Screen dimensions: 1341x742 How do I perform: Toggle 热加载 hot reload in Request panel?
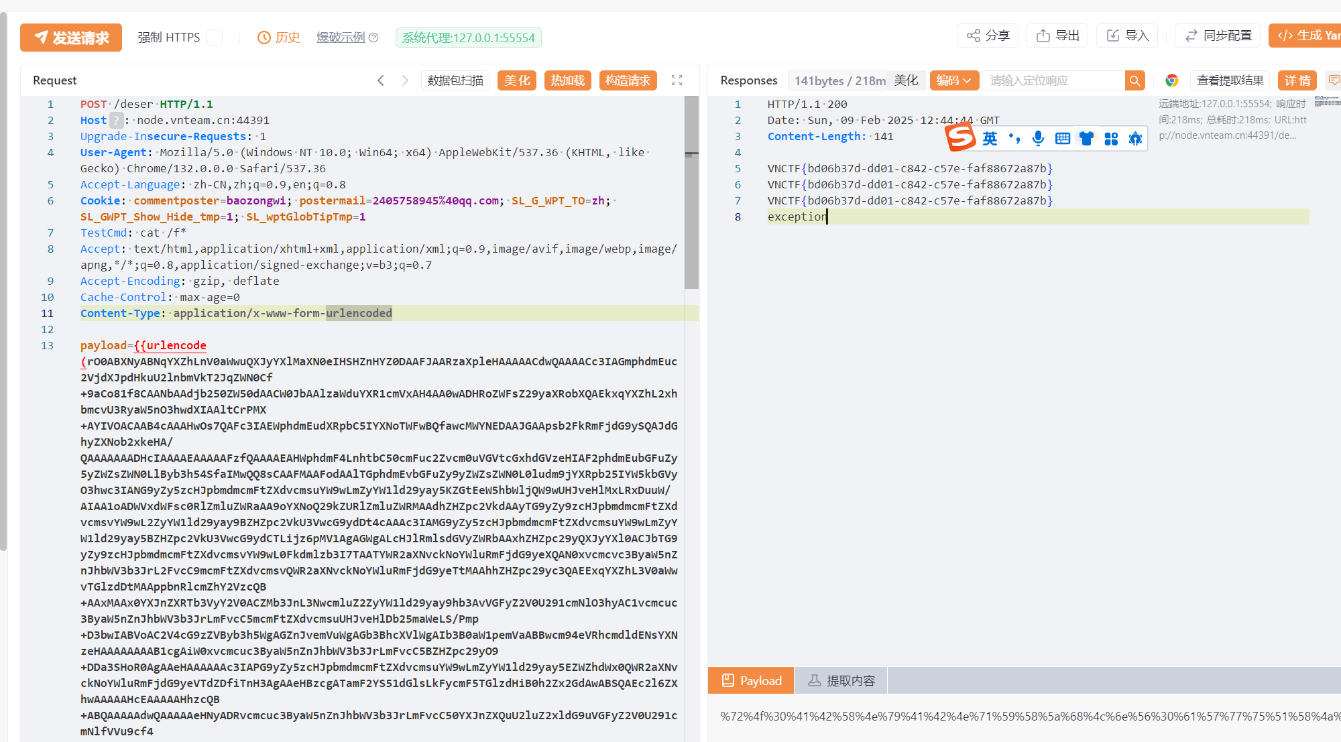567,80
